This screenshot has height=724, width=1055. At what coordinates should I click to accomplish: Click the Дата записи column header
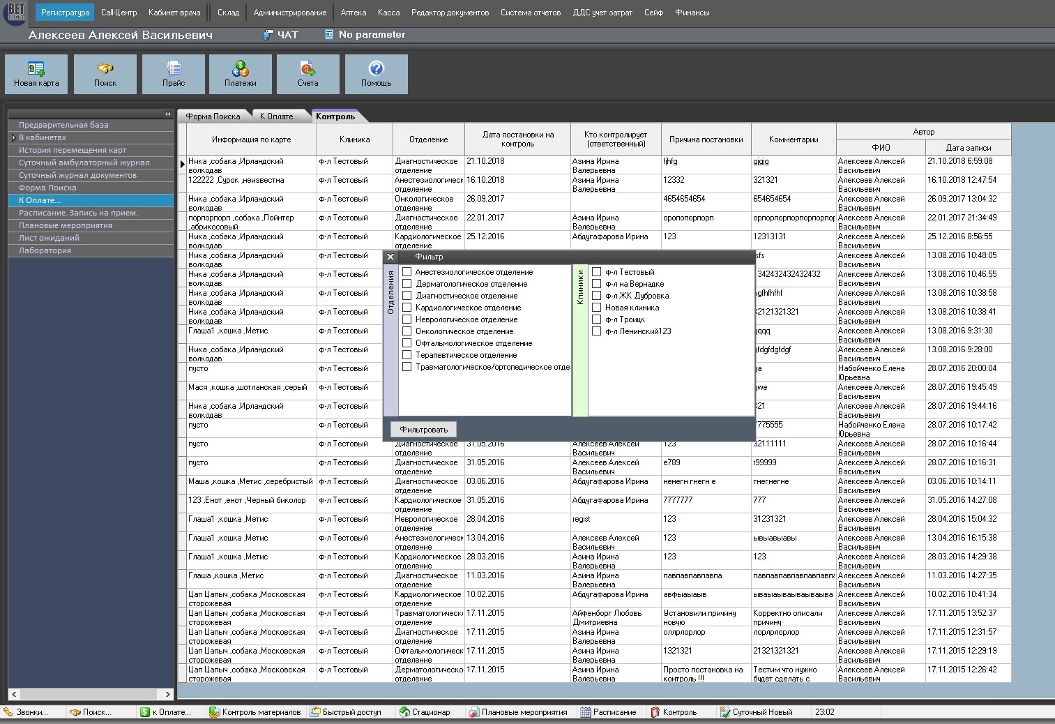[968, 148]
